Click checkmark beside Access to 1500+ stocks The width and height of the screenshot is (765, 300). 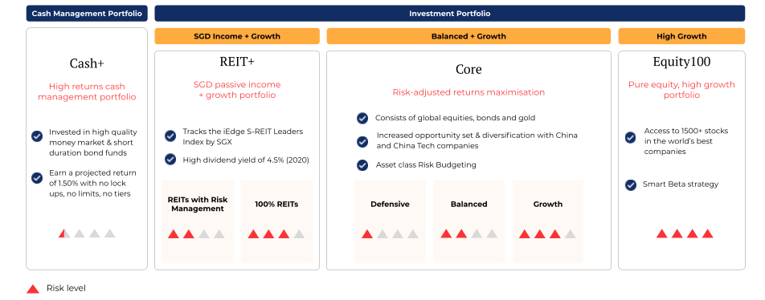(631, 138)
